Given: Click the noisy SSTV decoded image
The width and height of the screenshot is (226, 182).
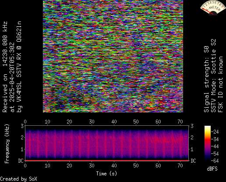Looking at the screenshot, I should pos(113,56).
